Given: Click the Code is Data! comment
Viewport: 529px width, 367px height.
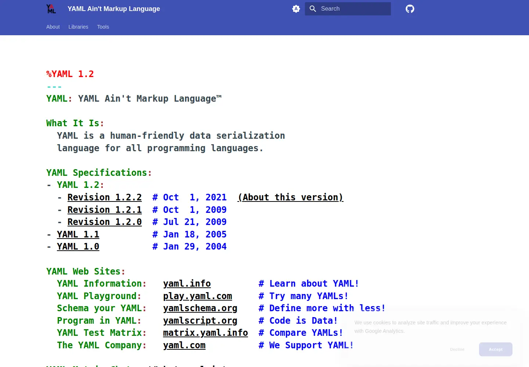Looking at the screenshot, I should click(x=298, y=321).
